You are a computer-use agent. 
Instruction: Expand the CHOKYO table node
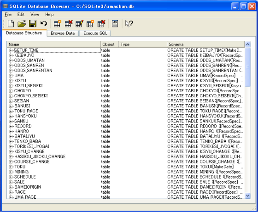11,91
